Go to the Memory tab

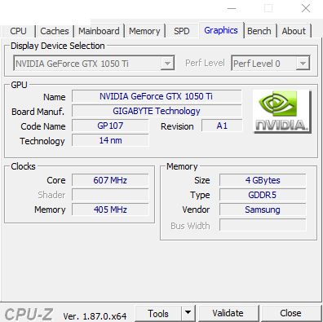point(144,31)
